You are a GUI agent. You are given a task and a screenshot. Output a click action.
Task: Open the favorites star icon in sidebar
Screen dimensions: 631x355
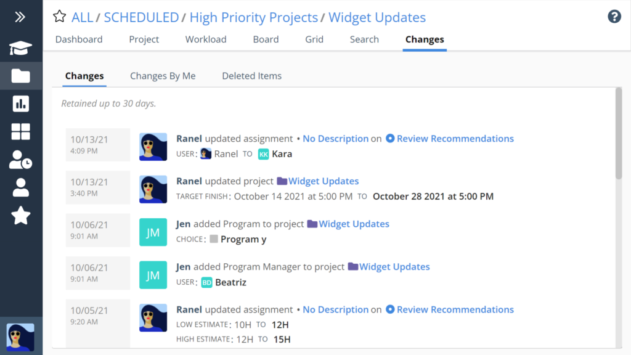pyautogui.click(x=20, y=215)
